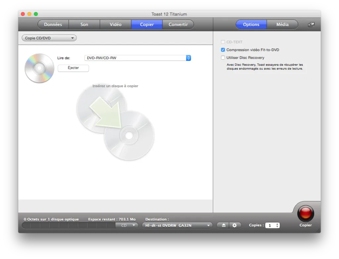Toggle the CD-TEXT checkbox
Image resolution: width=339 pixels, height=259 pixels.
click(x=223, y=42)
